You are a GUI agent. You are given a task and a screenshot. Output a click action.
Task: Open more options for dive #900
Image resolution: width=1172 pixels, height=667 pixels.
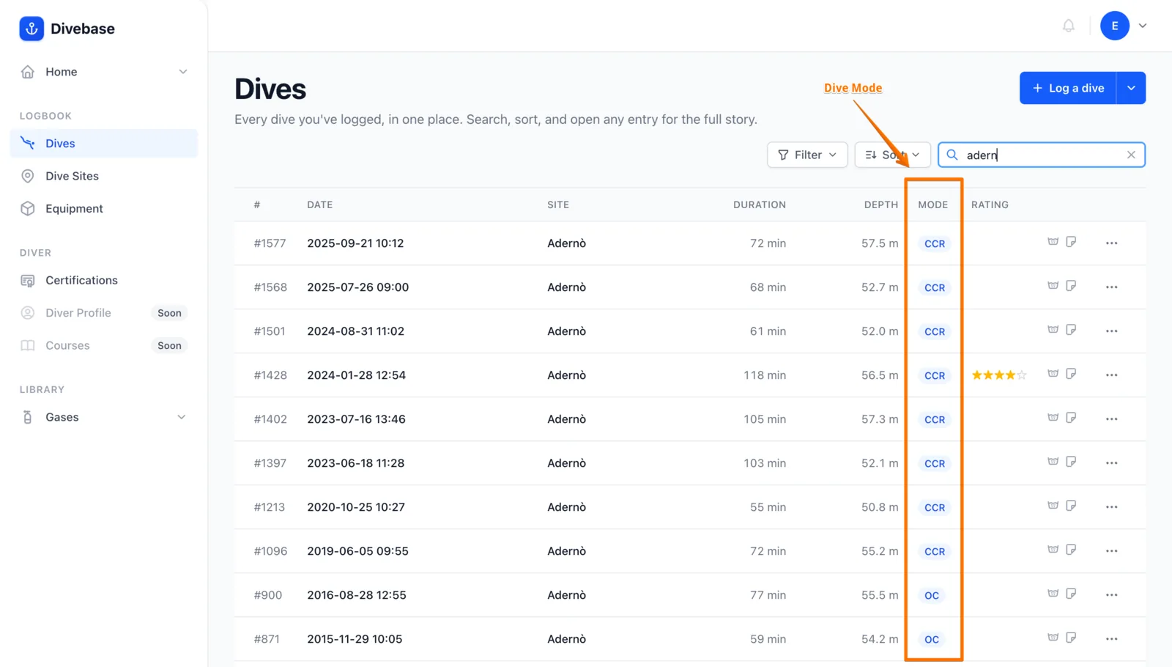click(x=1112, y=595)
